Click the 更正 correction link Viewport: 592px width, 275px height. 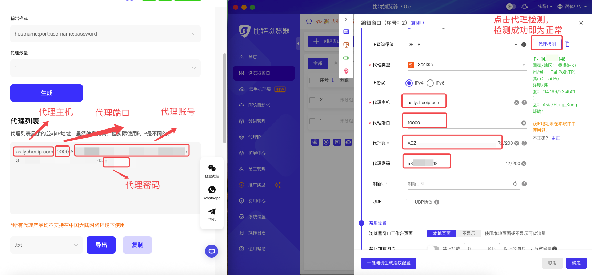[556, 138]
